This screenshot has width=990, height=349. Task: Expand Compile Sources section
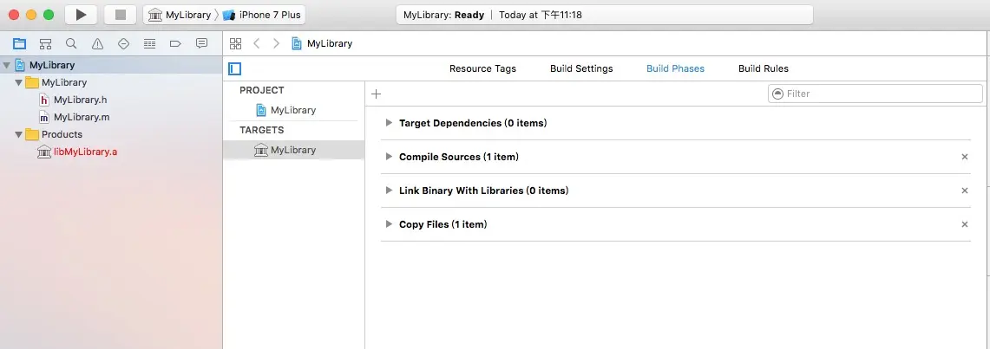click(x=389, y=157)
